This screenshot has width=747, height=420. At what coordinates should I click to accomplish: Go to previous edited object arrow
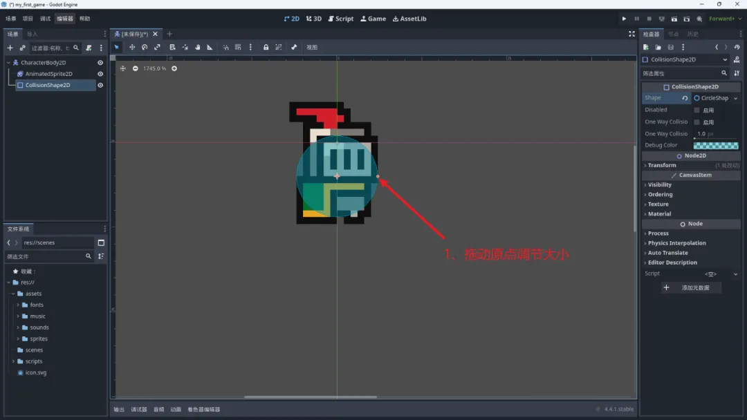click(717, 47)
